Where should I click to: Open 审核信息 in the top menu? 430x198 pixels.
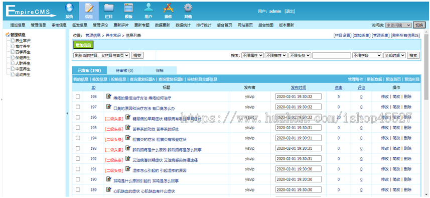tap(59, 25)
